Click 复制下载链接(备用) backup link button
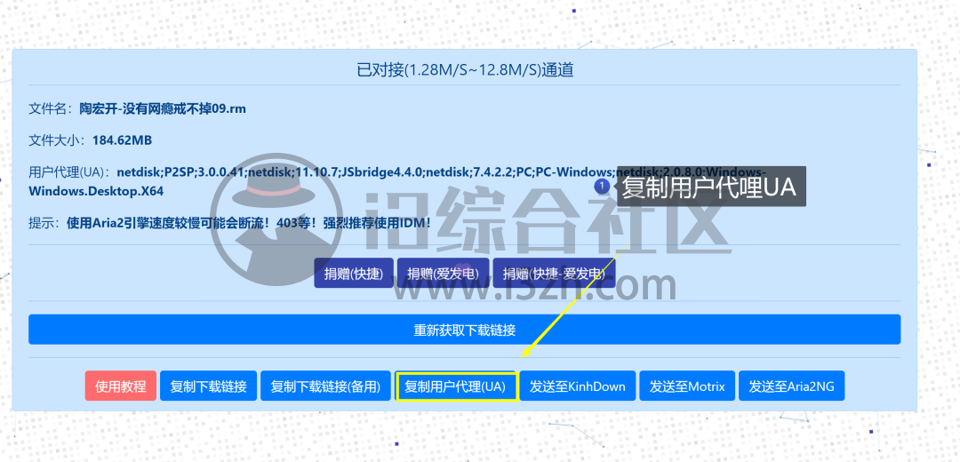The width and height of the screenshot is (960, 462). (x=325, y=386)
